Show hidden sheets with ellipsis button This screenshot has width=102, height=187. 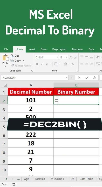[x=18, y=179]
